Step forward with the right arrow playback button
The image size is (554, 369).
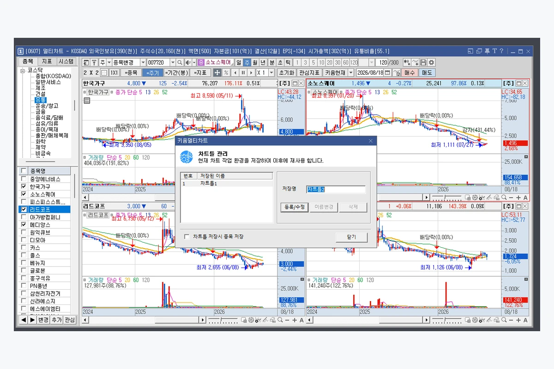(x=251, y=72)
